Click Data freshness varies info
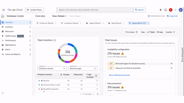 tap(156, 16)
